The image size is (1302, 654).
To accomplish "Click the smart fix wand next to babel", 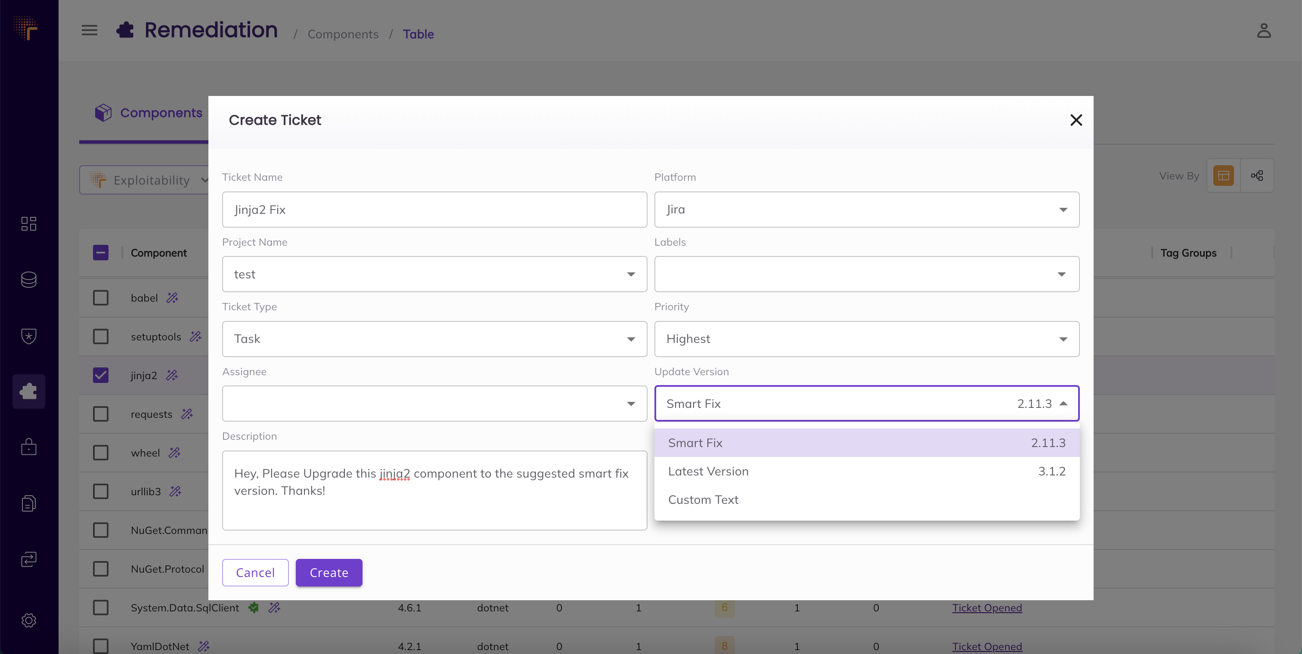I will [x=172, y=298].
